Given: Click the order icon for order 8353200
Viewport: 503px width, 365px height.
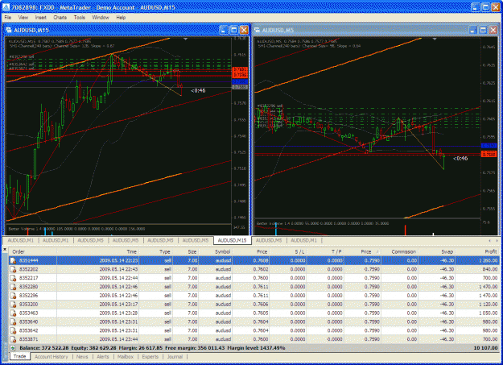Looking at the screenshot, I should tap(13, 305).
